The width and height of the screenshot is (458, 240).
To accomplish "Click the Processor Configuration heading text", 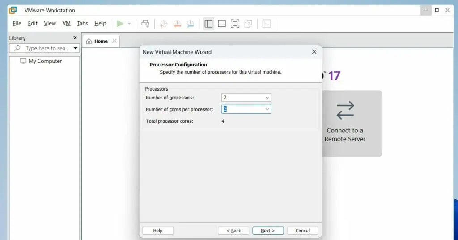I will click(x=178, y=65).
